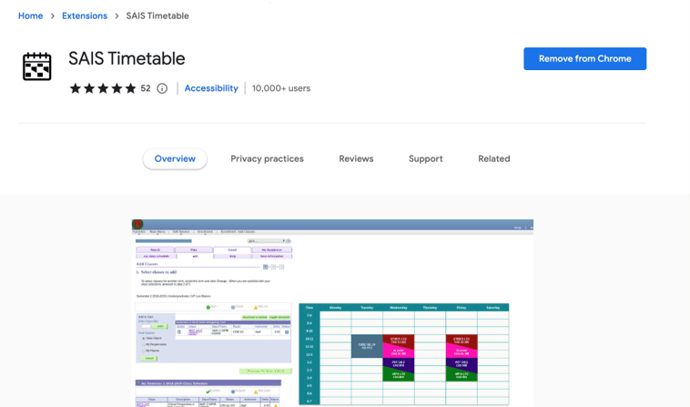Select the Overview tab

[x=175, y=158]
